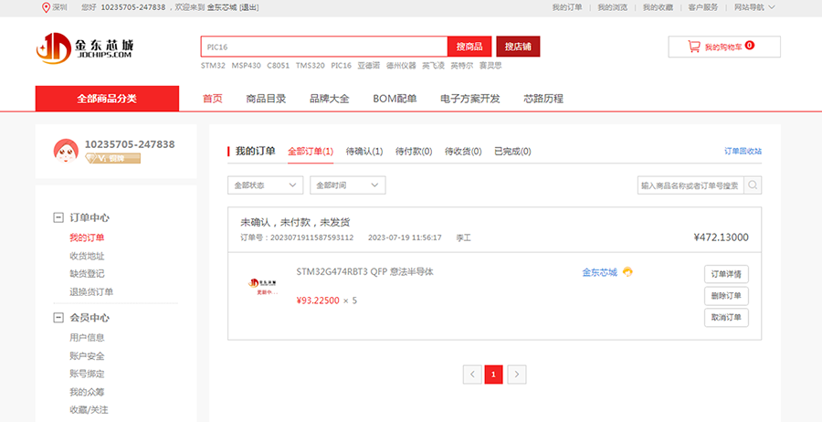Expand the 网站导航 menu
Screen dimensions: 822x422
753,7
